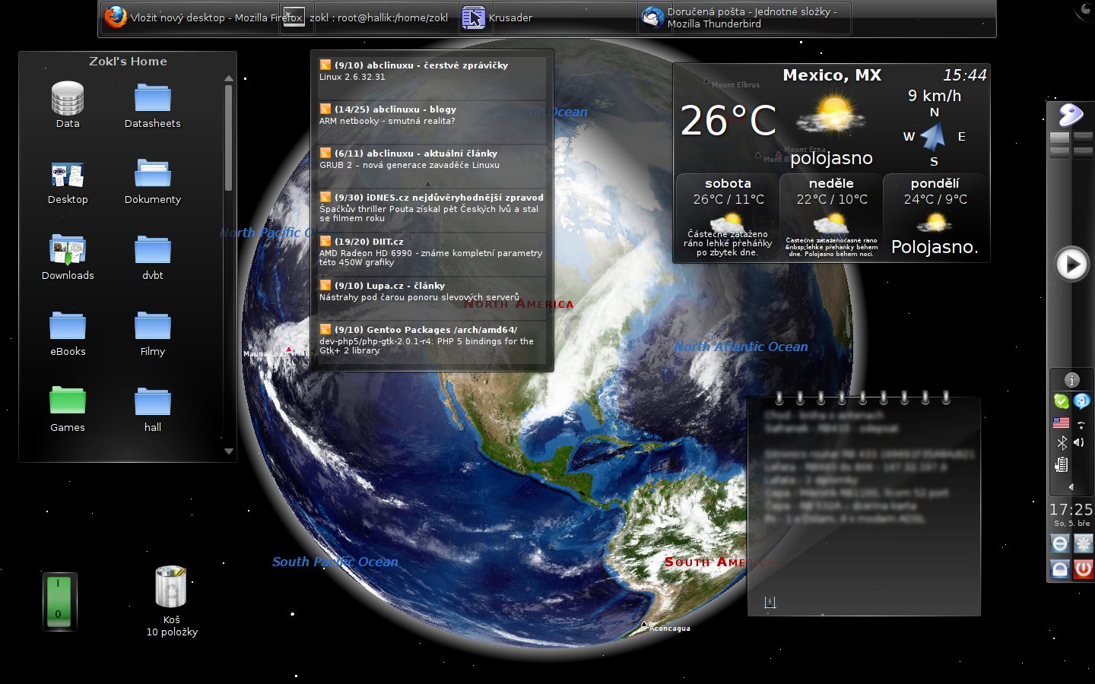Click the Zokl's Home scrollbar handle
This screenshot has width=1095, height=684.
coord(228,138)
